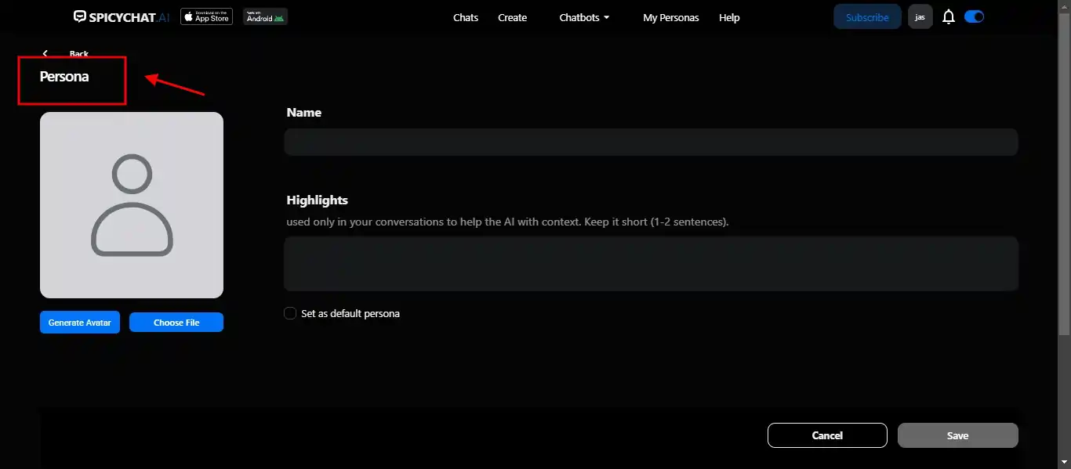Click the placeholder avatar image
1071x469 pixels.
(132, 205)
